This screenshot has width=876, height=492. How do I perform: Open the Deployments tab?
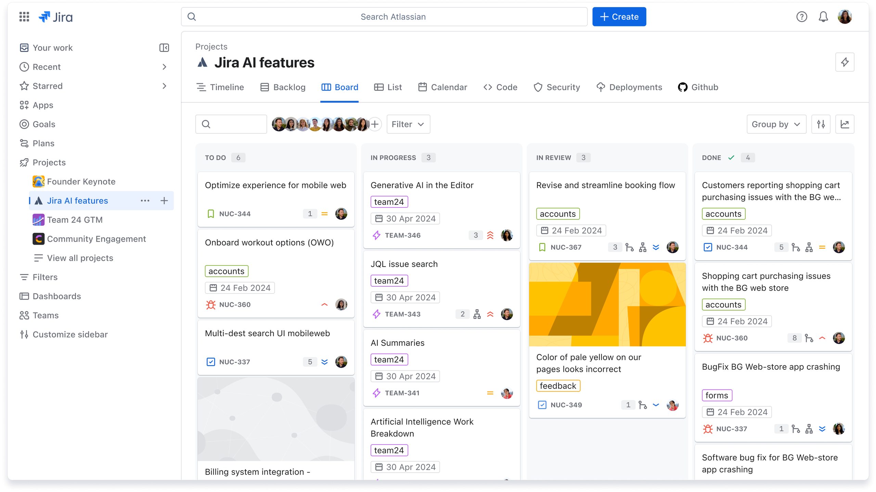point(629,87)
